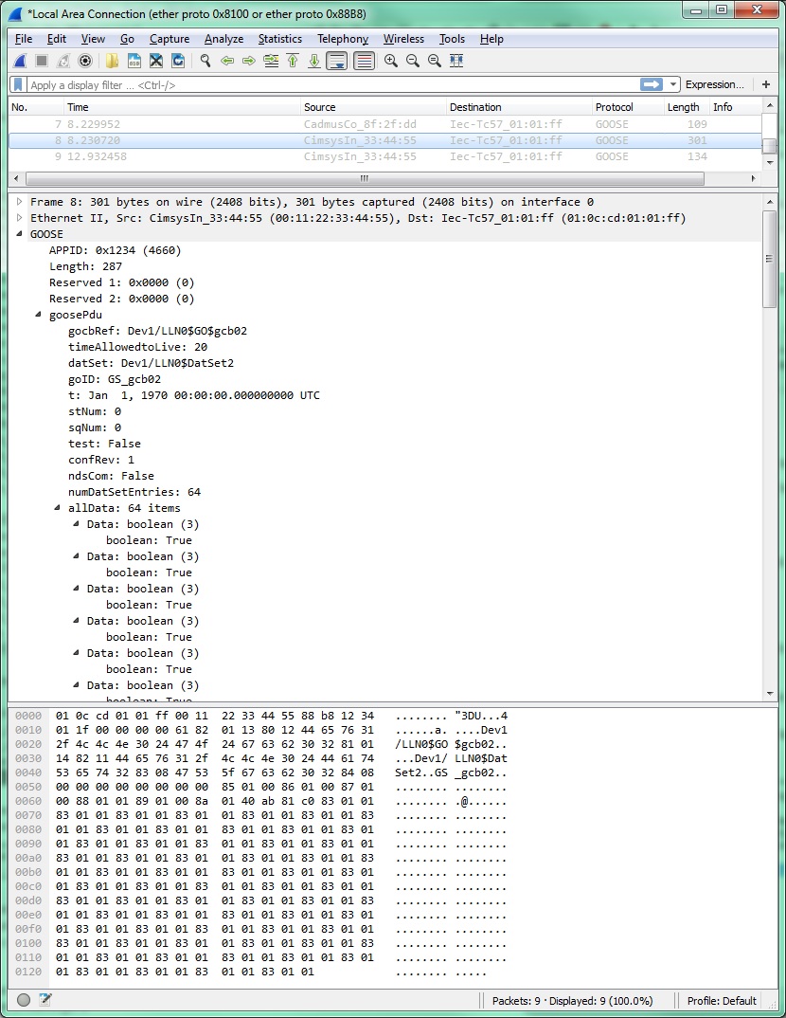Viewport: 786px width, 1018px height.
Task: Collapse the allData: 64 items node
Action: (x=57, y=508)
